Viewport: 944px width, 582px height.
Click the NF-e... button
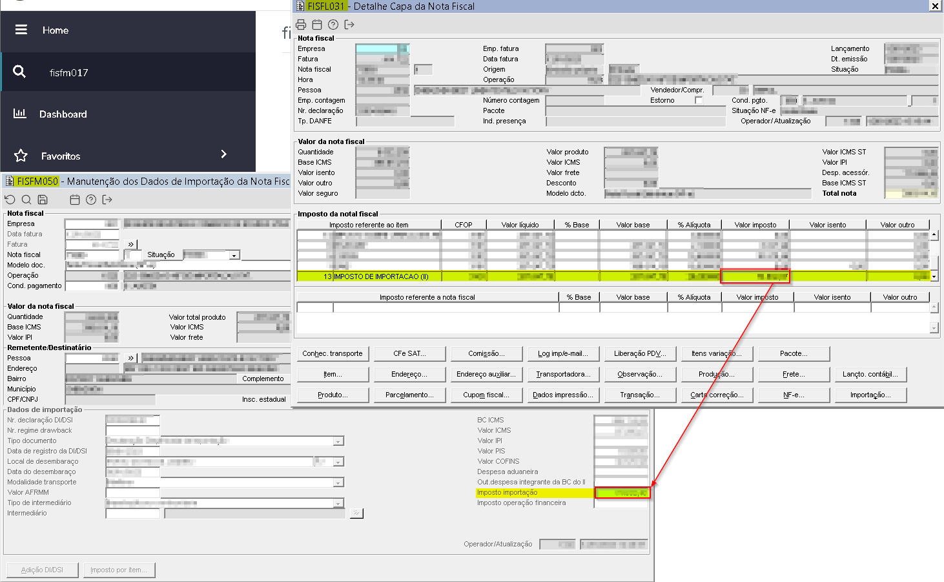pos(794,395)
